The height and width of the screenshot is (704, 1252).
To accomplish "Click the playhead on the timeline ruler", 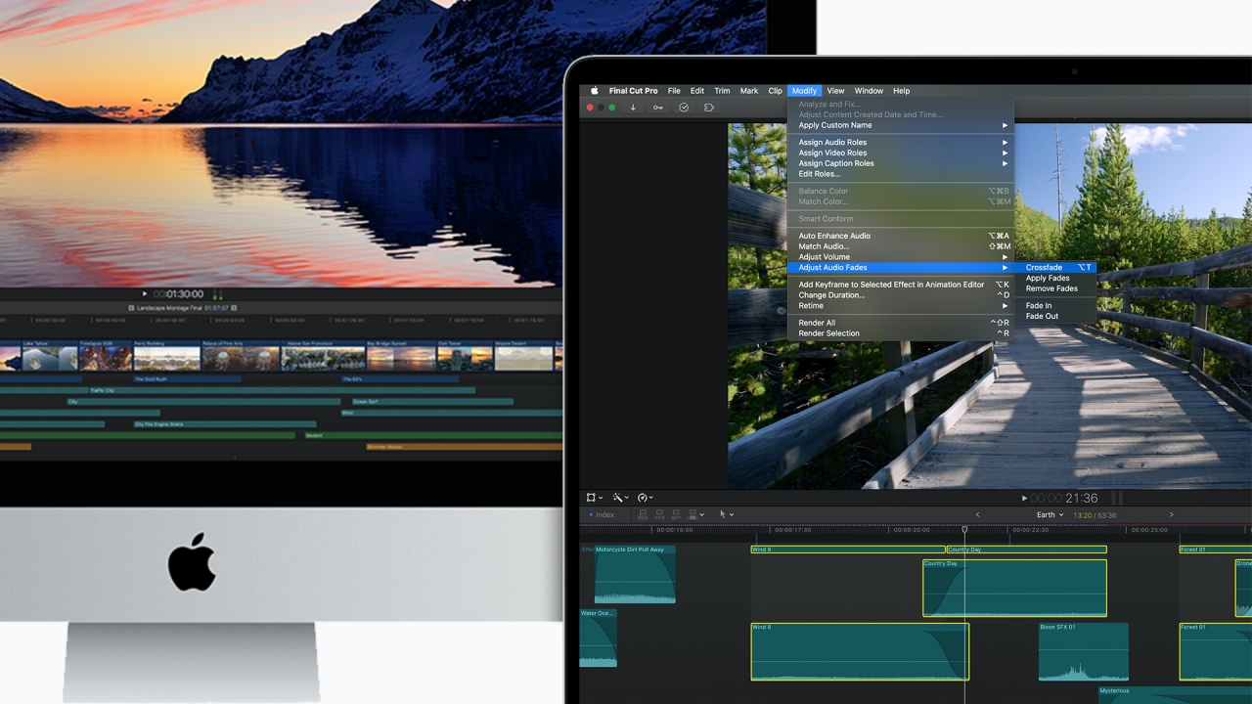I will [x=964, y=530].
